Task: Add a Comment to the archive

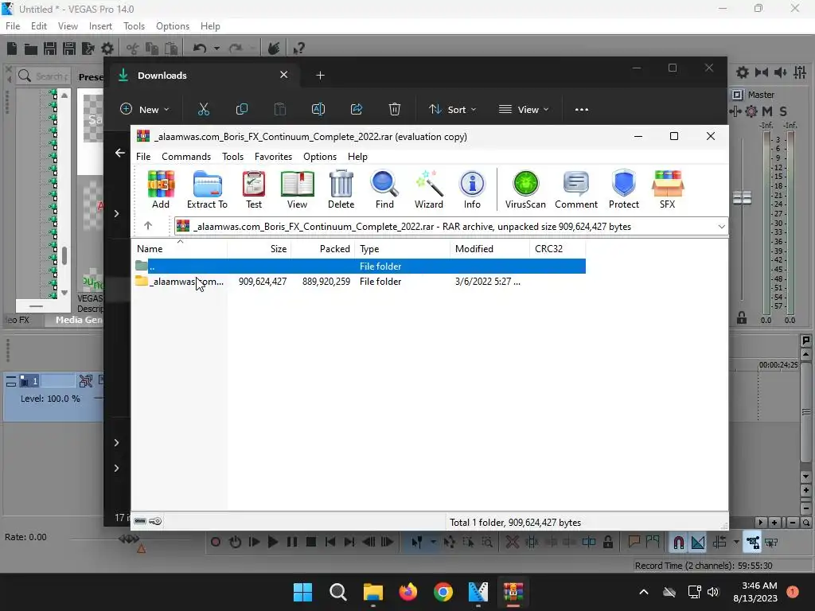Action: 576,190
